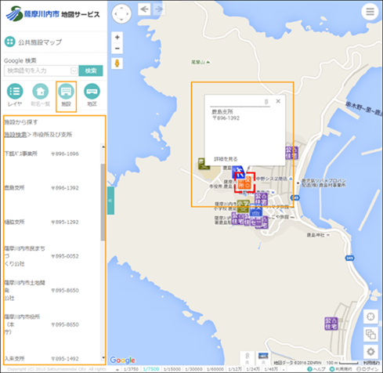Go back via the 施設検索 breadcrumb link
The width and height of the screenshot is (383, 373).
pyautogui.click(x=16, y=135)
